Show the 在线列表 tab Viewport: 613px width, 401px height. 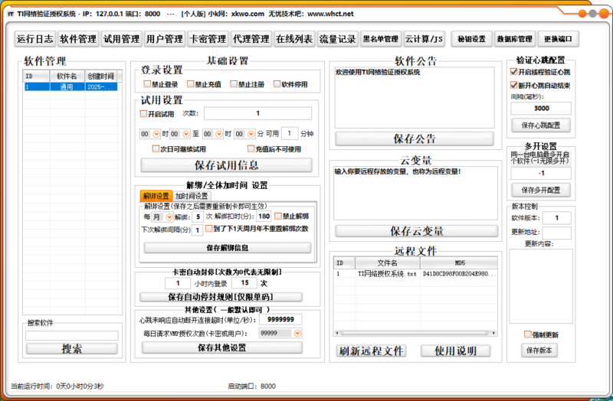tap(294, 39)
